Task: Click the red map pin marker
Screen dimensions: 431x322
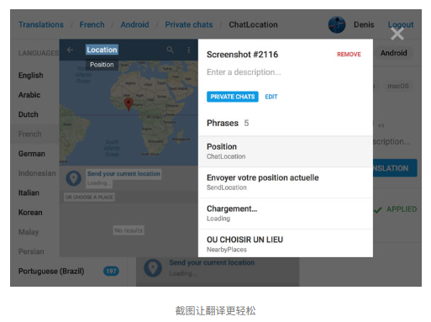Action: pyautogui.click(x=129, y=104)
